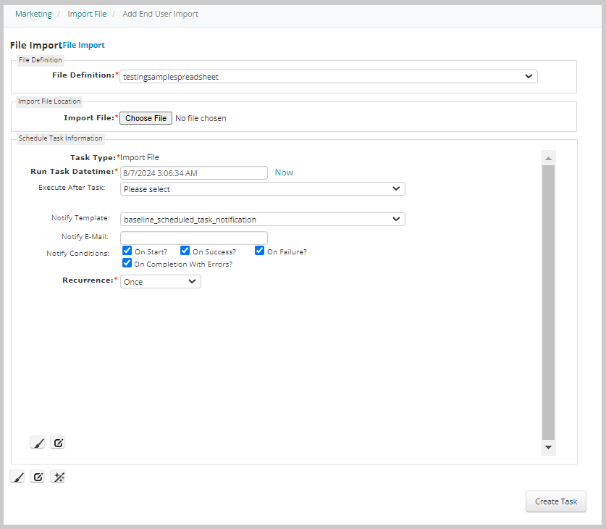Open the edit icon at the bottom toolbar

[37, 476]
